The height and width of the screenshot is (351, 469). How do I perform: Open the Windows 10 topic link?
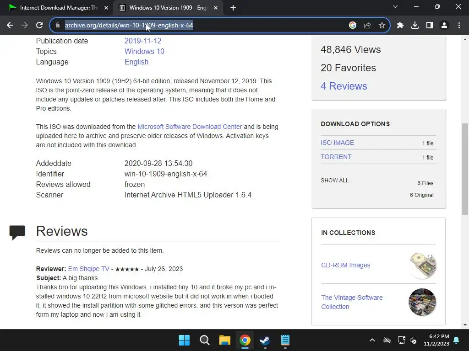tap(144, 51)
